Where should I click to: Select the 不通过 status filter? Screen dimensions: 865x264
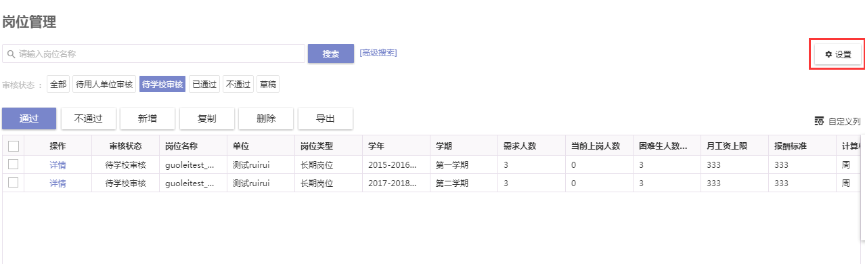[x=238, y=84]
